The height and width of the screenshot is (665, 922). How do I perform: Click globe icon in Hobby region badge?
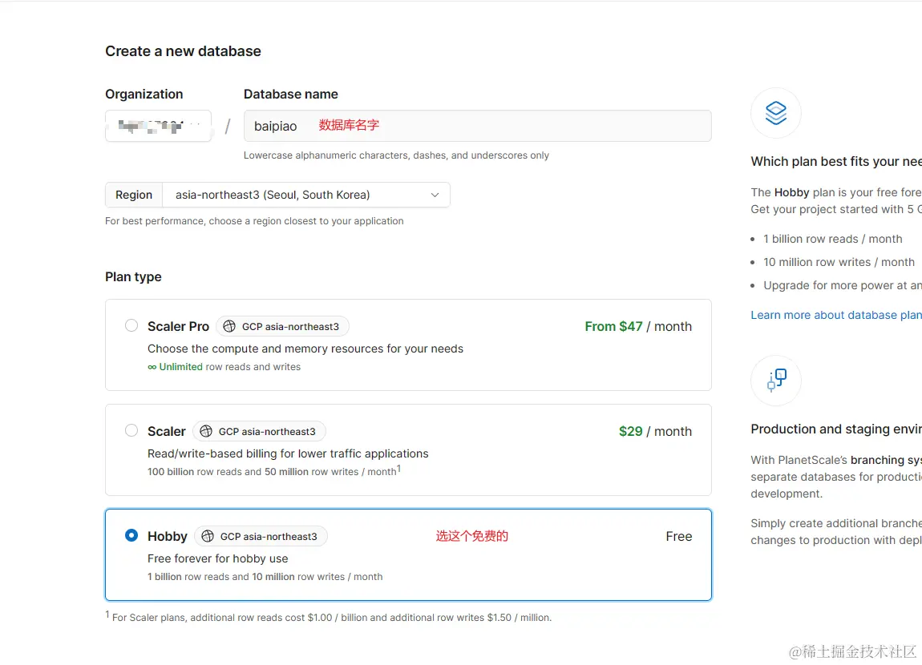(208, 536)
